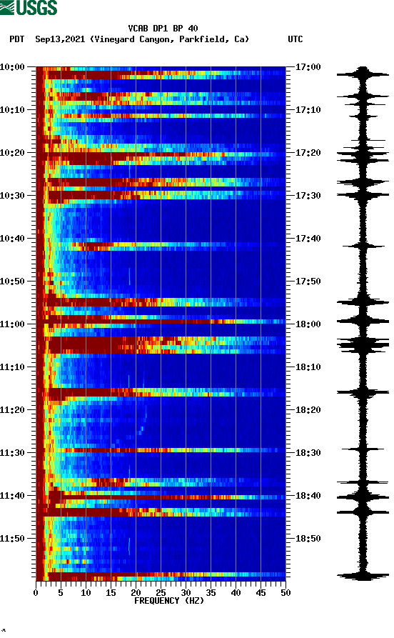
Task: Select the title text 'VCAB DP1 BP 40'
Action: pos(163,29)
